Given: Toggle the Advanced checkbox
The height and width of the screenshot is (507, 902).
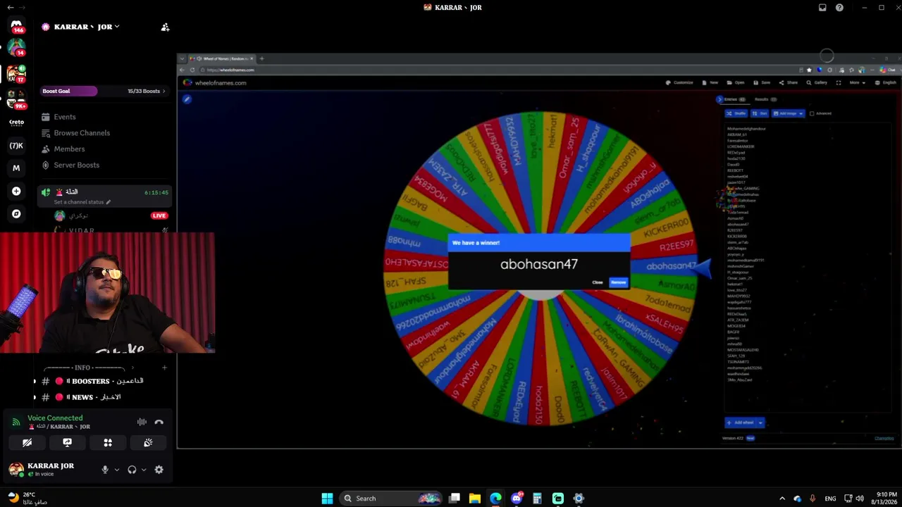Looking at the screenshot, I should 812,113.
